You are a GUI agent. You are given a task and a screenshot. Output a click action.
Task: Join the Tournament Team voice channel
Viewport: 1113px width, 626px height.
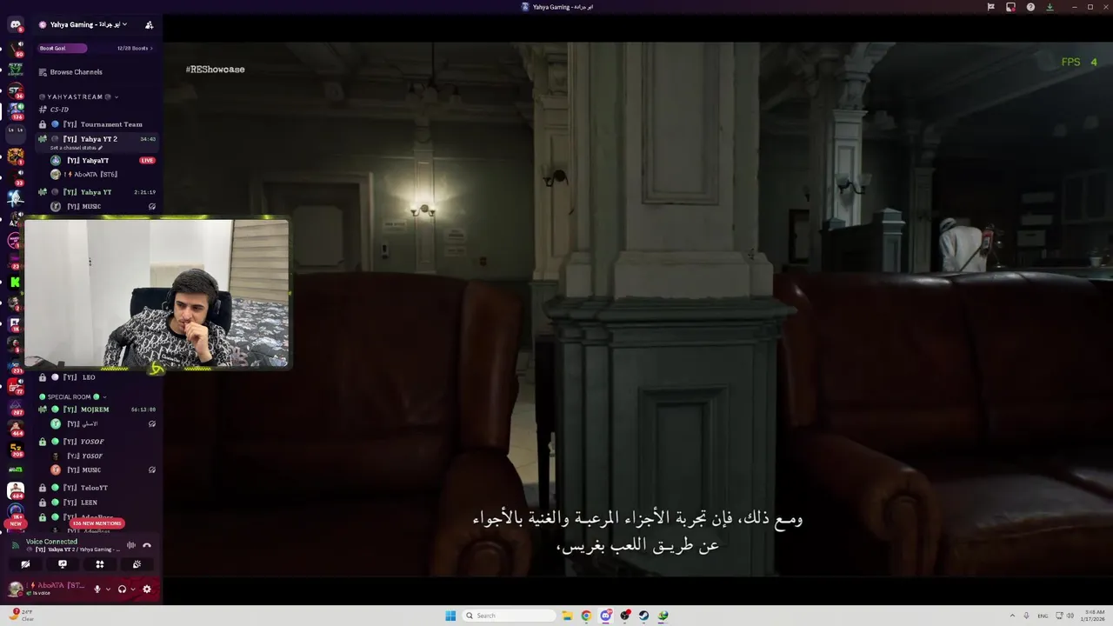coord(97,124)
